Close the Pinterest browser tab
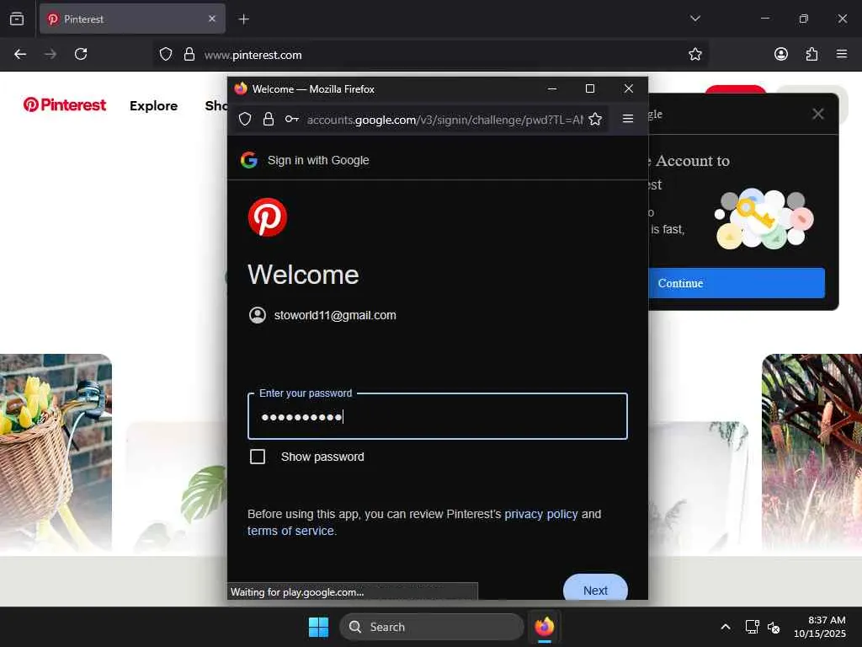 click(x=212, y=19)
